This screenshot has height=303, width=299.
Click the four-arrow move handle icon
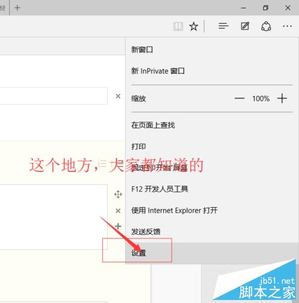pos(118,195)
